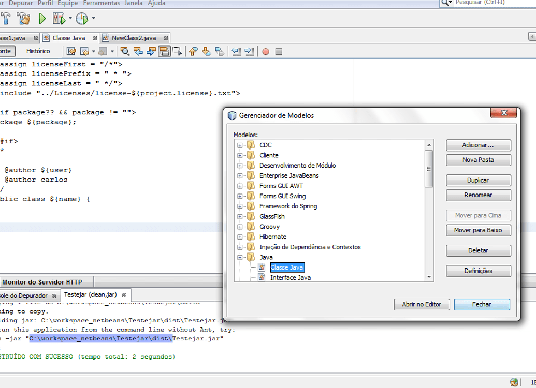Click the Debug Project icon

[x=59, y=19]
